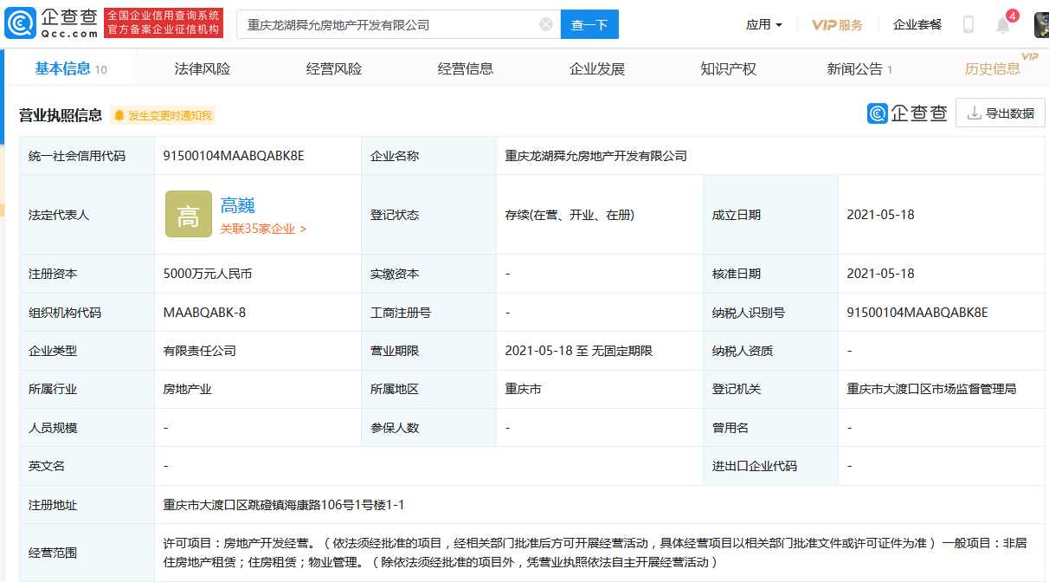Open the Qcc.com logo homepage link
The height and width of the screenshot is (582, 1049).
tap(51, 23)
